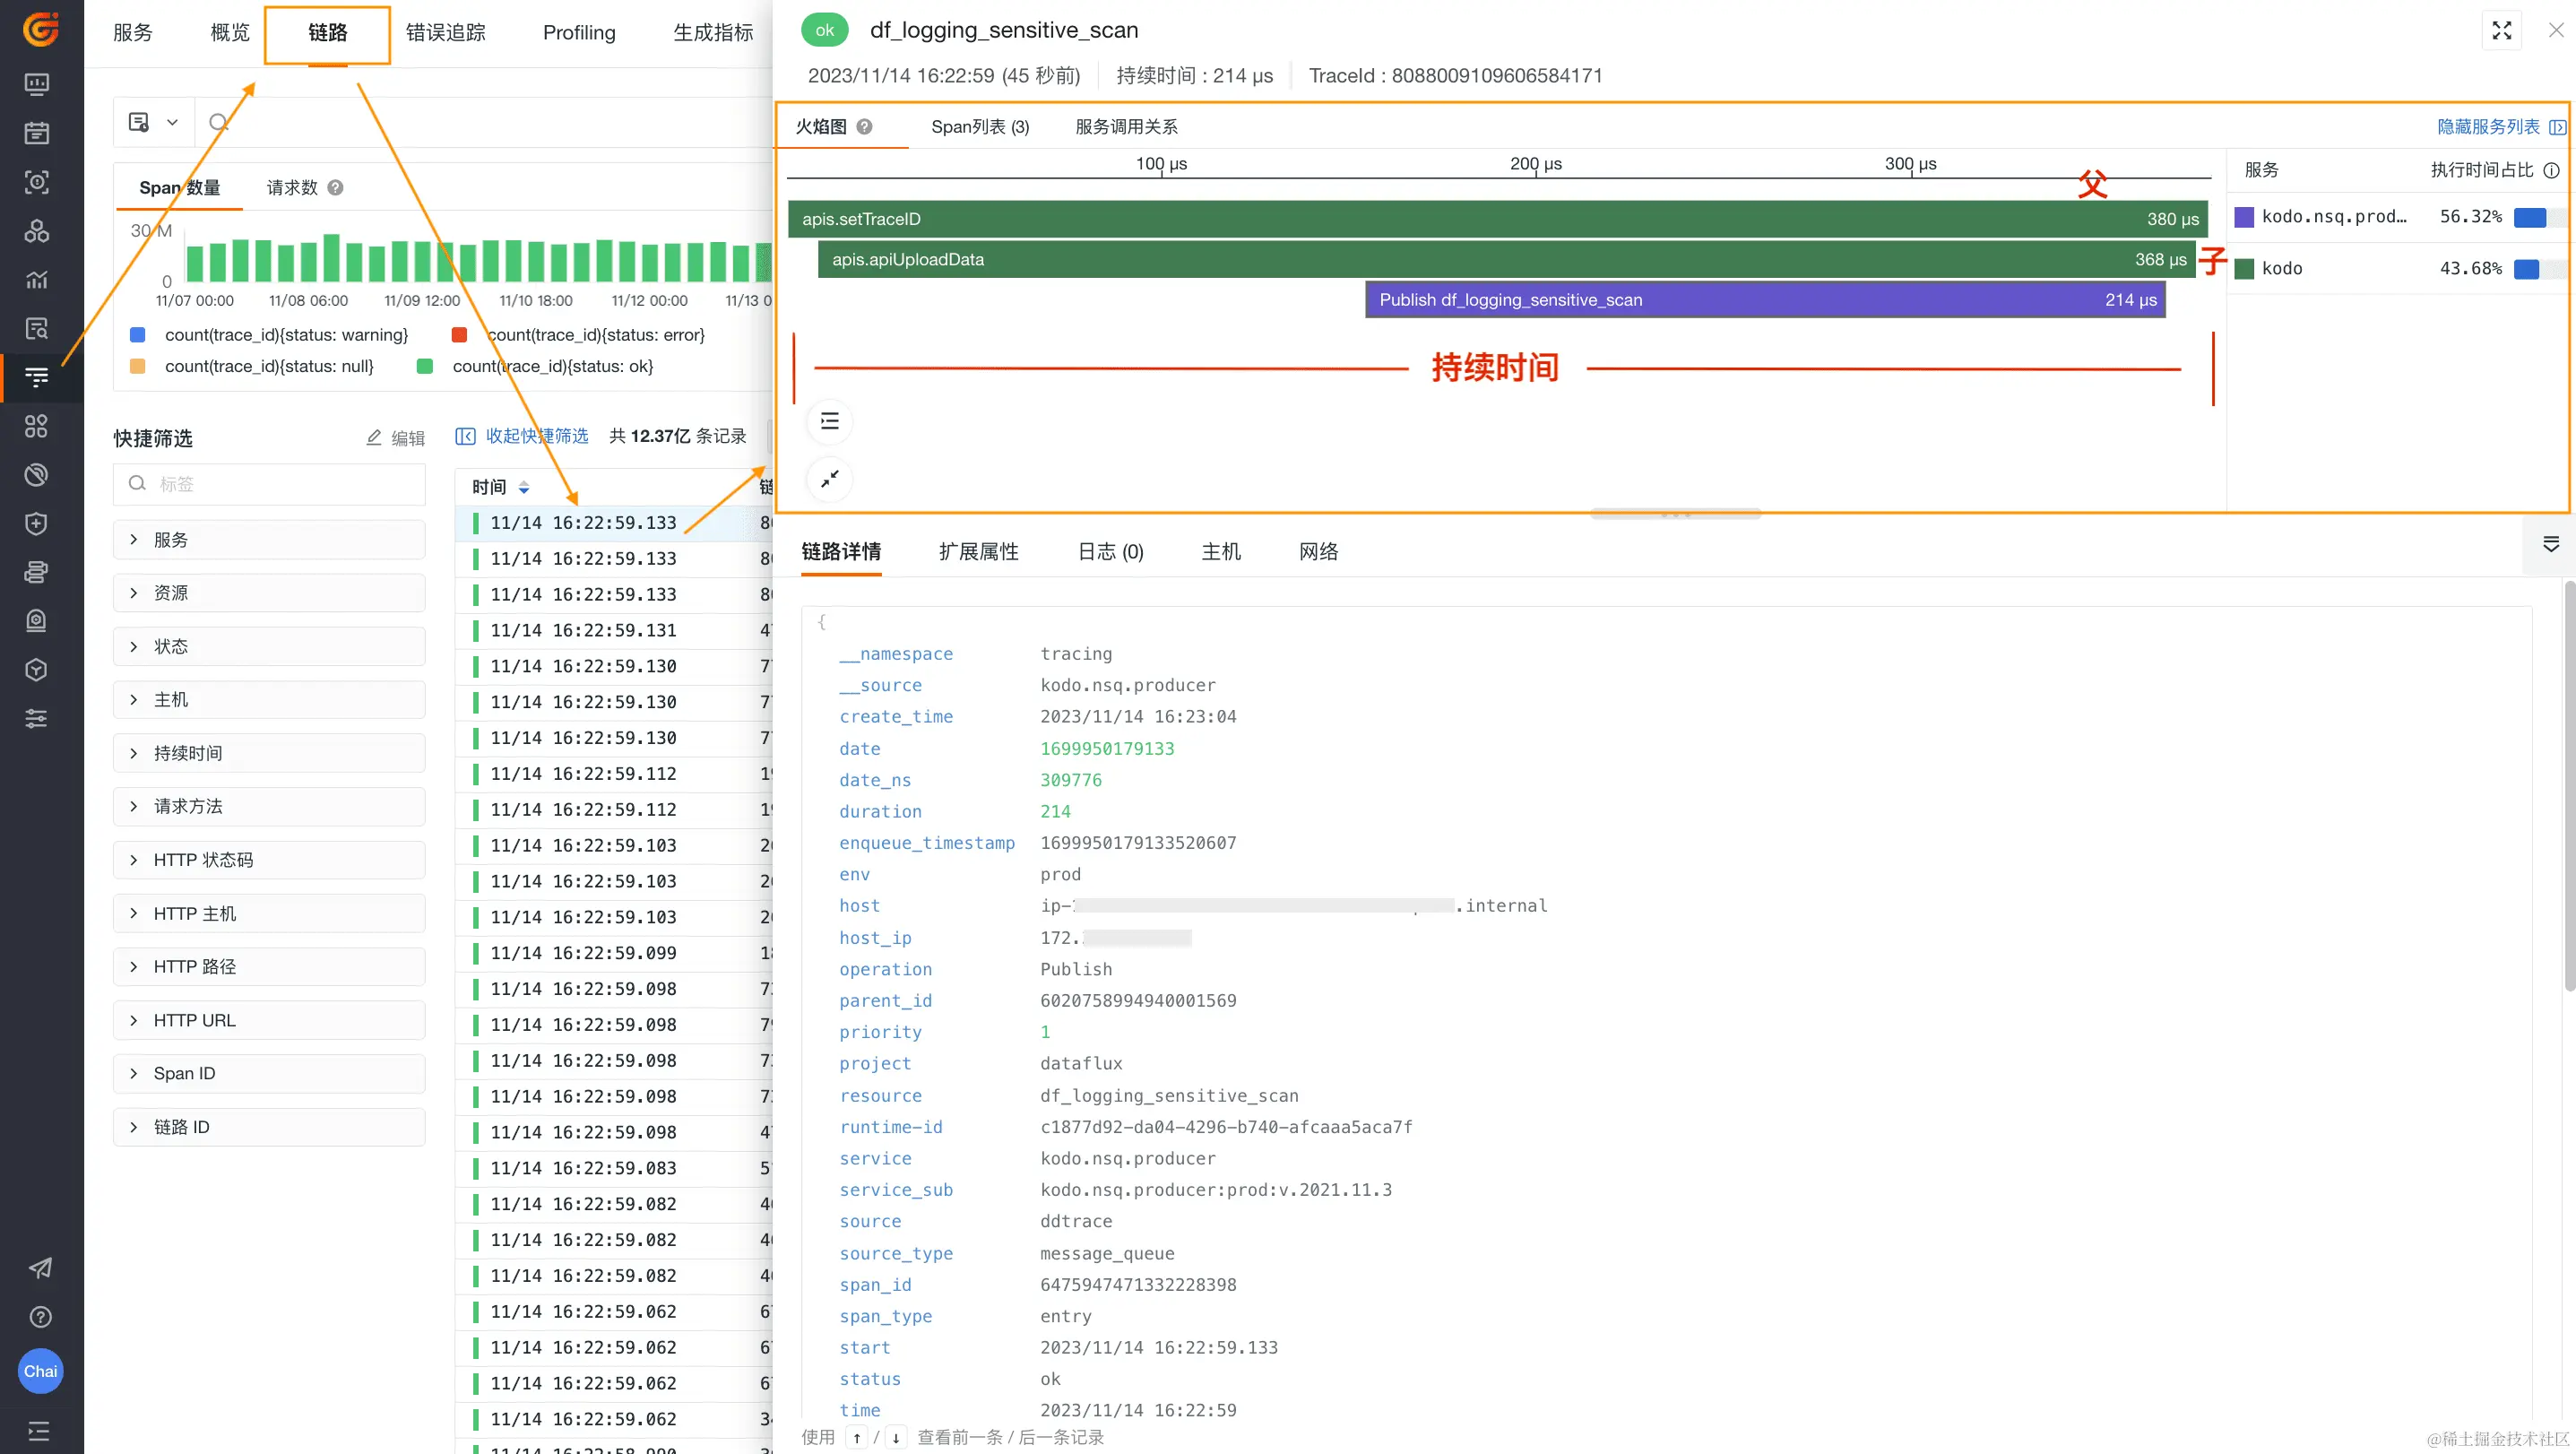Open the span list icon button in flame graph

tap(829, 421)
